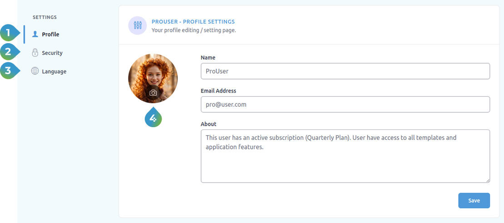504x223 pixels.
Task: Click the Profile person icon in sidebar
Action: pos(35,34)
